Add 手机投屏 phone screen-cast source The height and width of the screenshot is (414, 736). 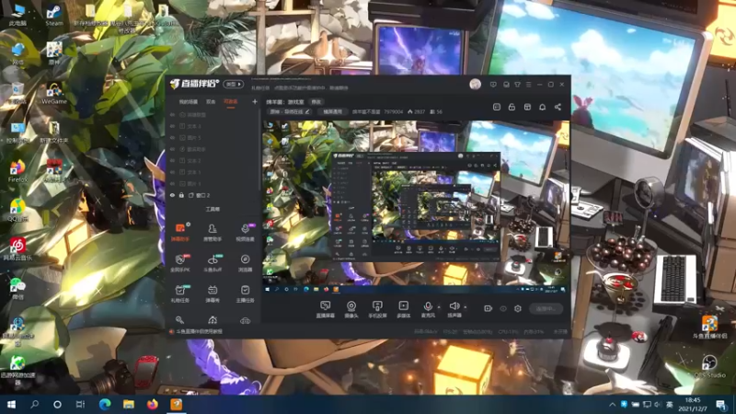[377, 309]
